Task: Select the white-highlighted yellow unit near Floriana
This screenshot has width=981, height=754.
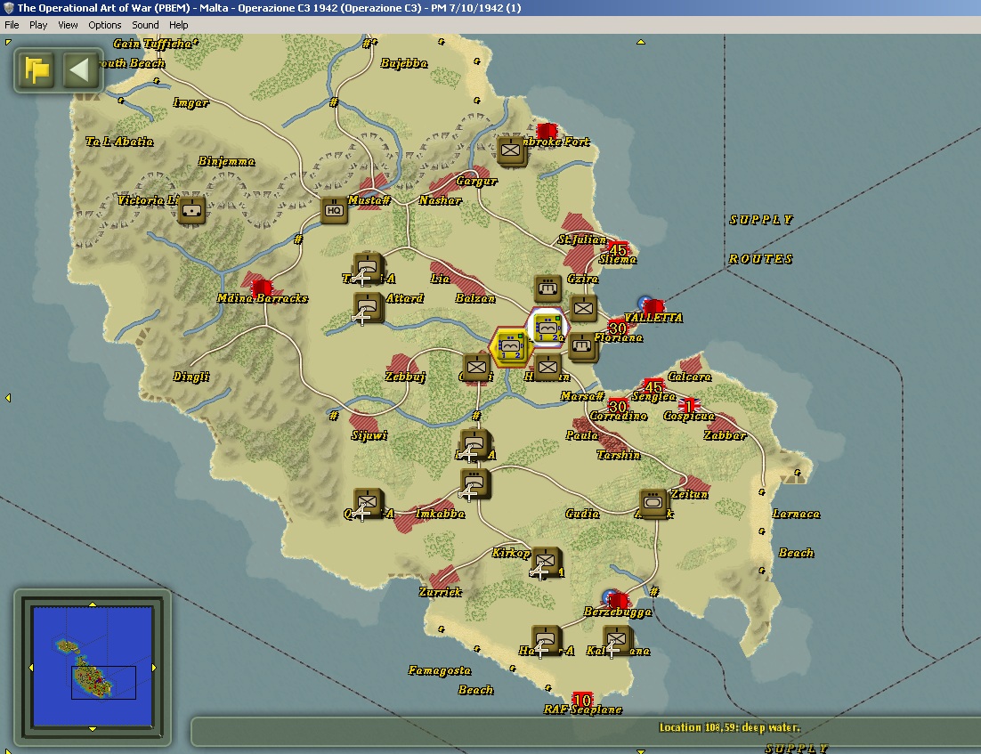Action: click(547, 328)
